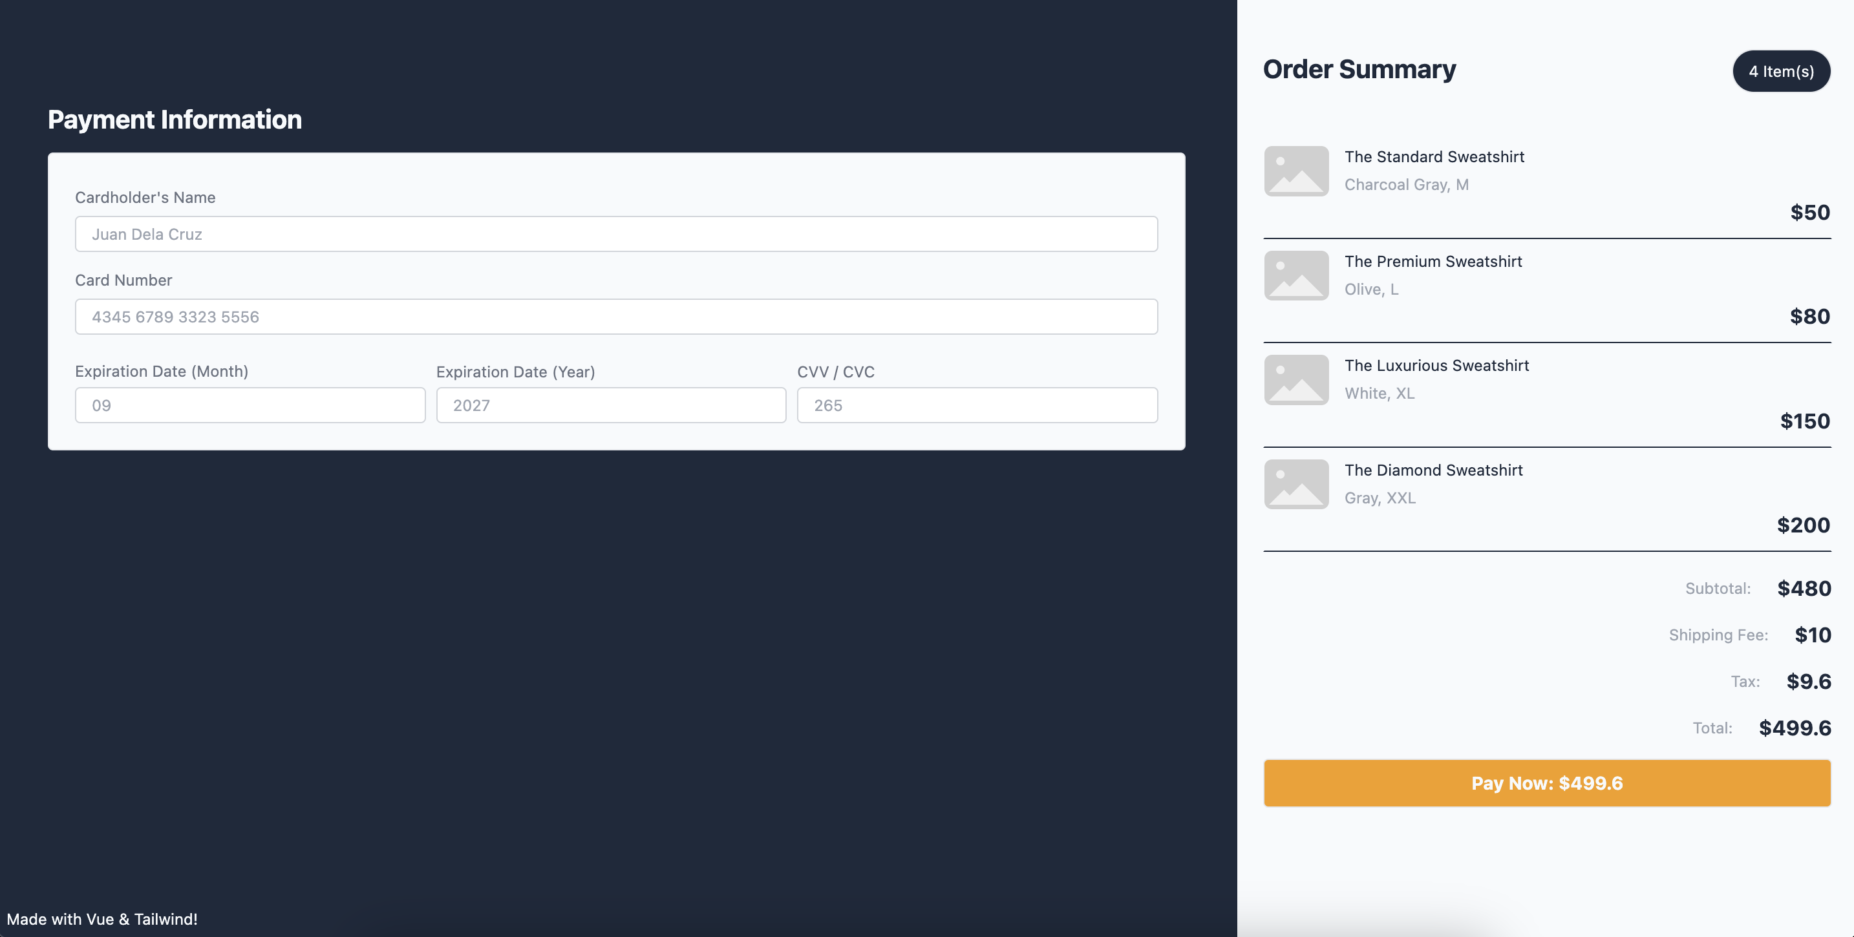1854x937 pixels.
Task: Click The Standard Sweatshirt product image
Action: click(x=1295, y=171)
